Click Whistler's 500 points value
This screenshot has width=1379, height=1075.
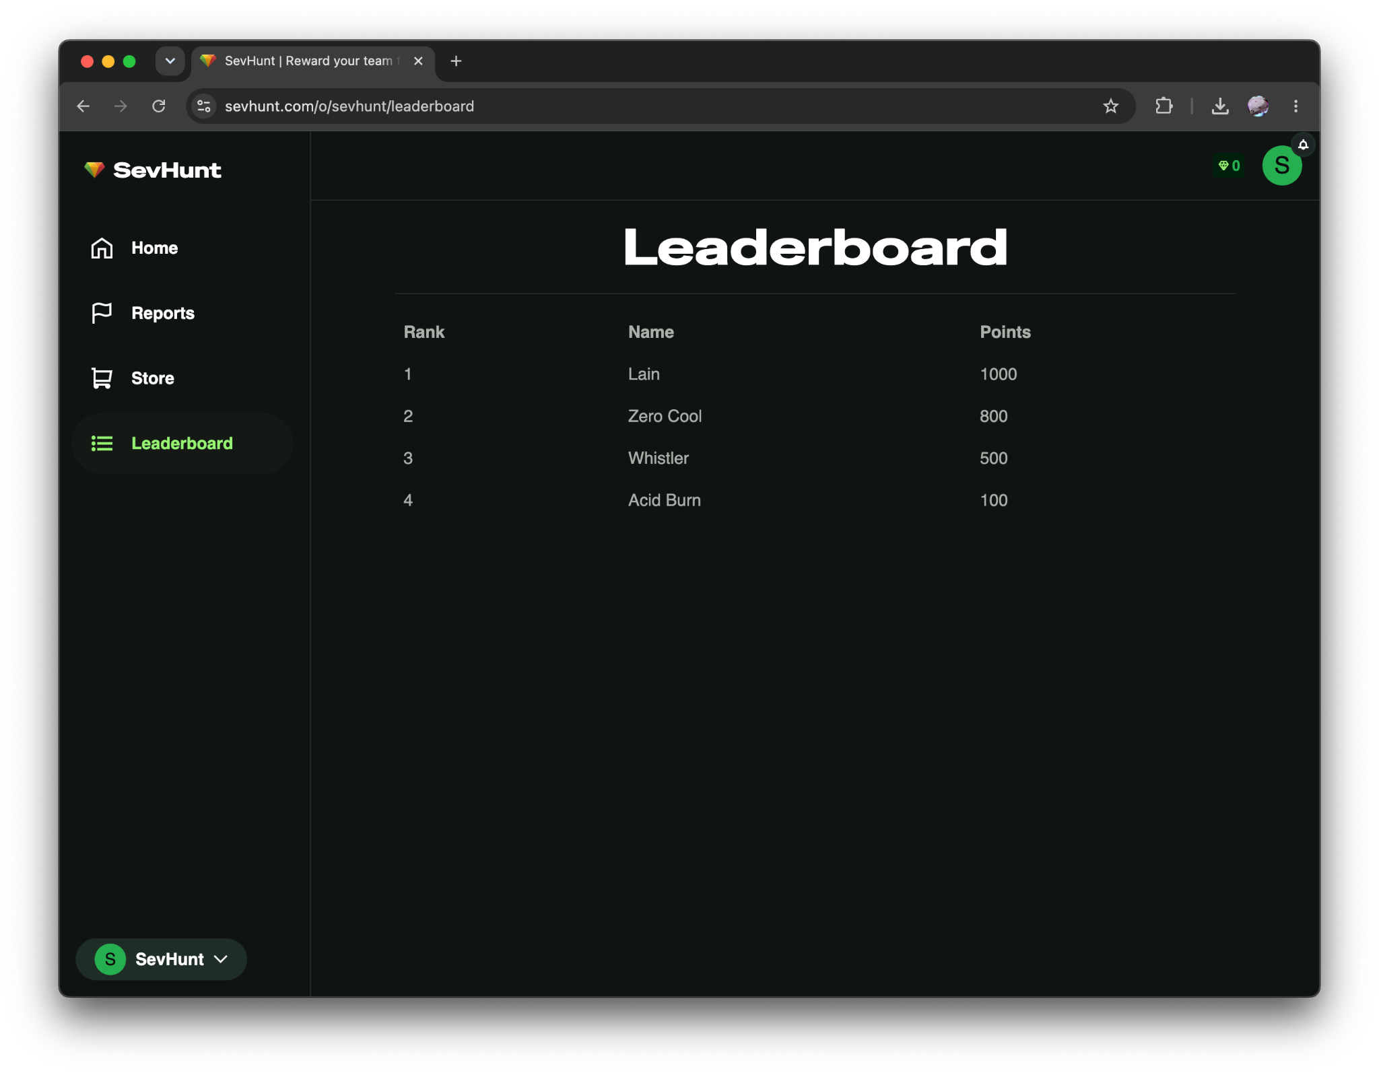point(994,458)
